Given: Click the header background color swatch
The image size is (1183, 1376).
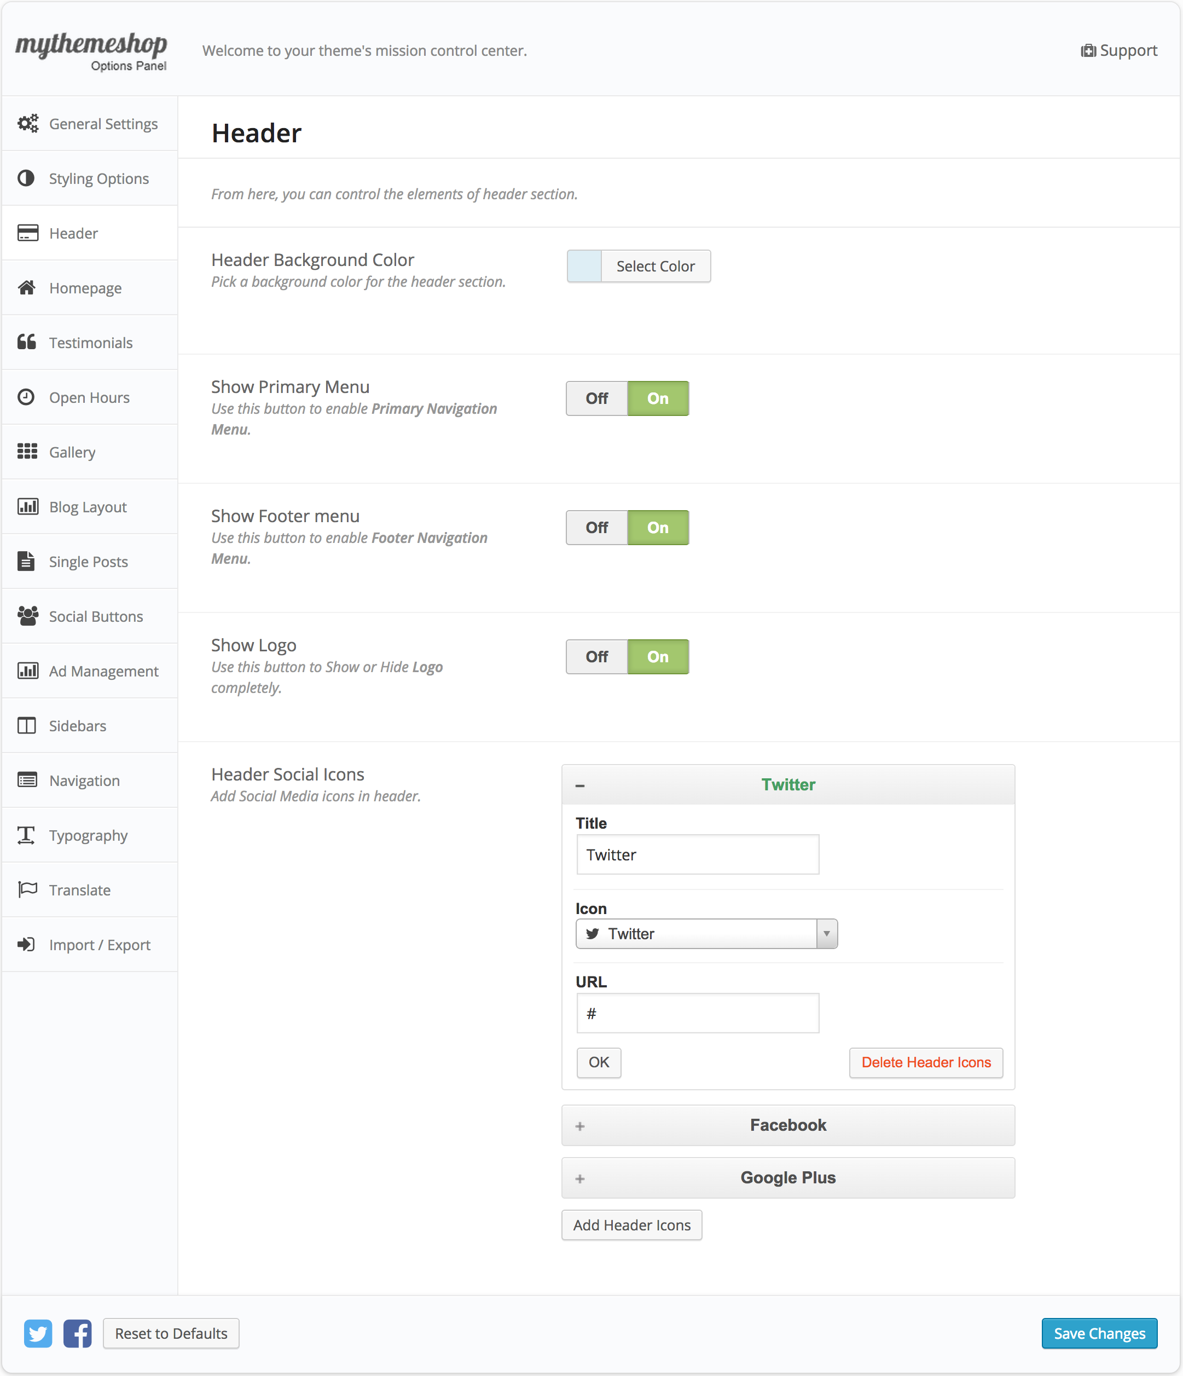Looking at the screenshot, I should [x=584, y=267].
